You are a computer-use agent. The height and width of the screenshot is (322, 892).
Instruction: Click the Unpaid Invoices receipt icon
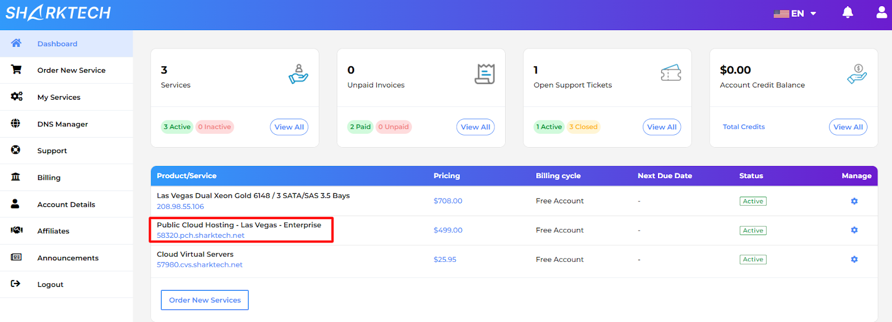click(x=485, y=74)
